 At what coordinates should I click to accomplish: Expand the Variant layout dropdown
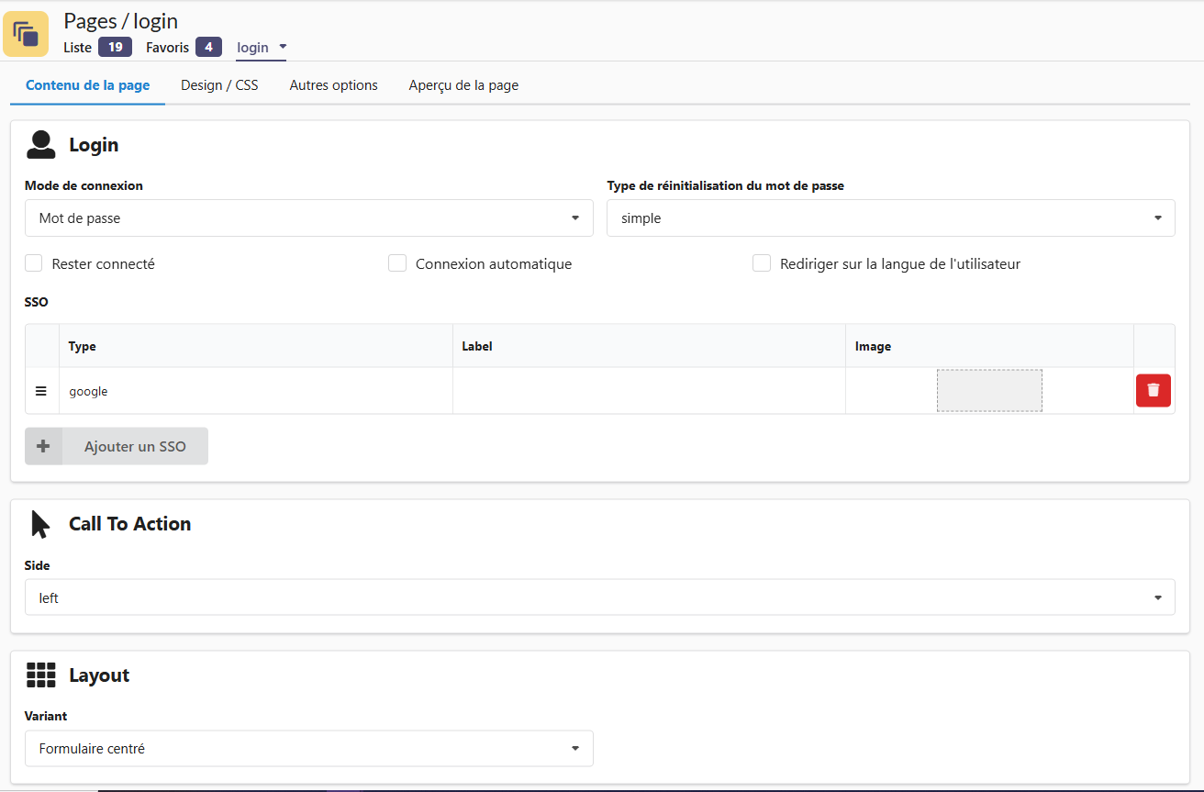[x=308, y=749]
